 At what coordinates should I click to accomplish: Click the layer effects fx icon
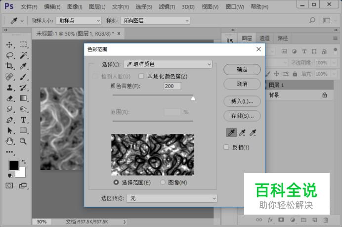270,220
